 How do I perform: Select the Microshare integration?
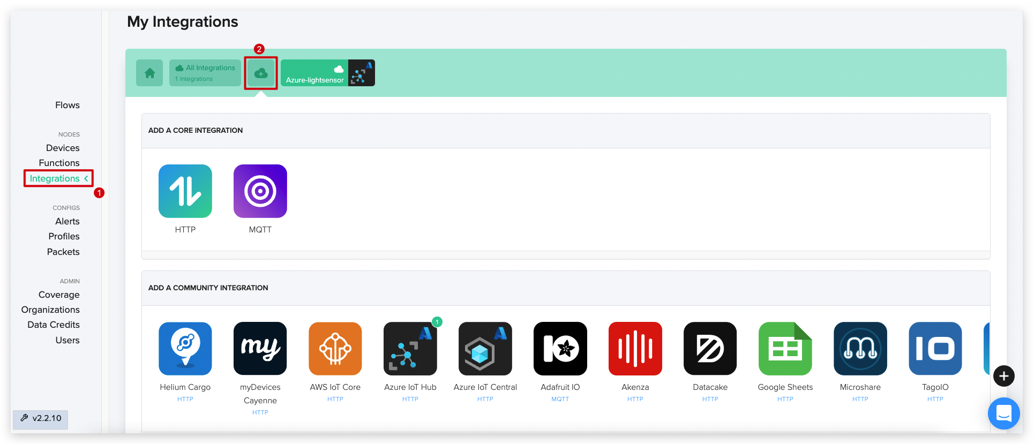coord(860,349)
